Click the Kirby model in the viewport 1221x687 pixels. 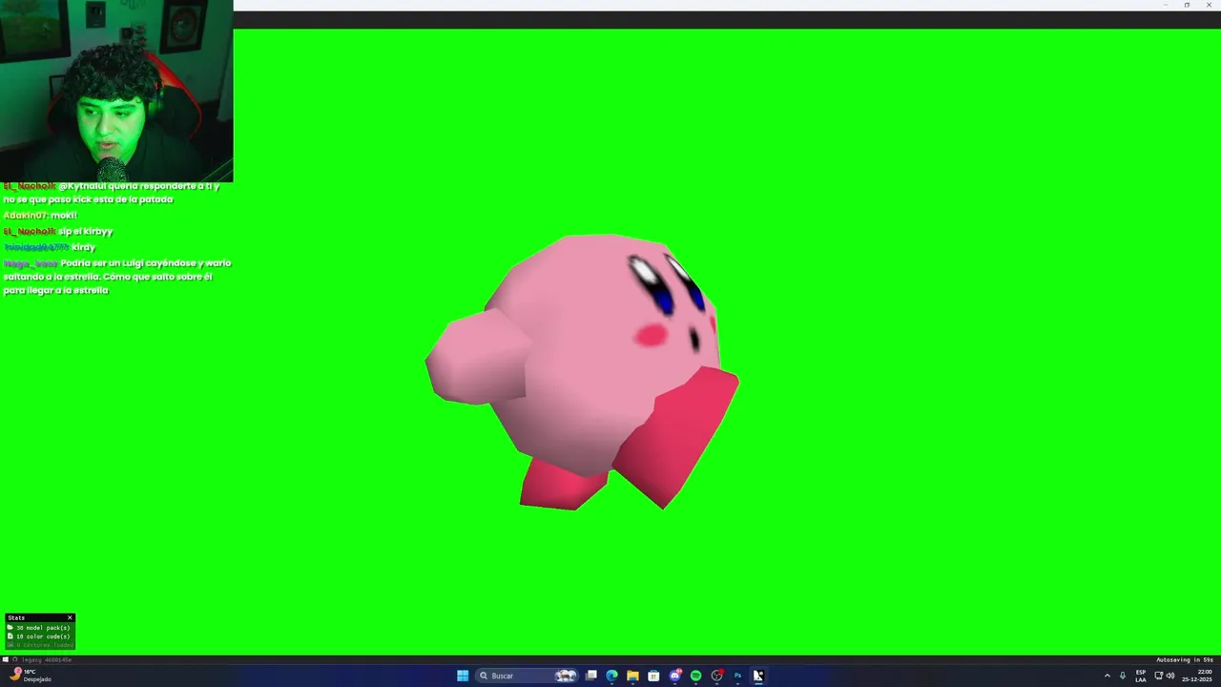(x=582, y=370)
